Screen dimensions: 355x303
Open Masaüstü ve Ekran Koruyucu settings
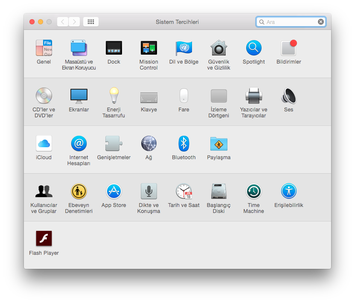79,48
